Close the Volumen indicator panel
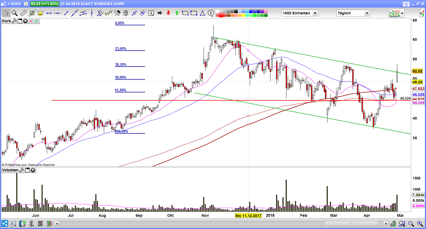 [x=33, y=170]
